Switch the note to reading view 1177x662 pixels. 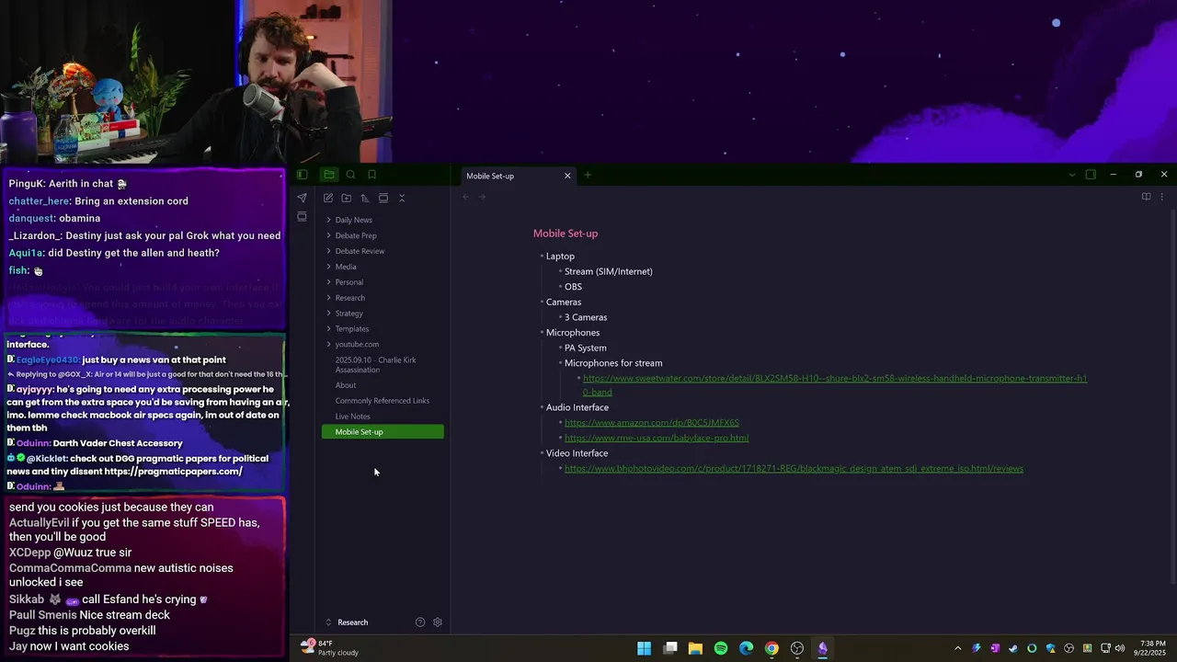point(1146,197)
